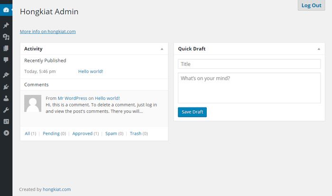Click the Today, 5:46 pm timestamp

click(40, 71)
